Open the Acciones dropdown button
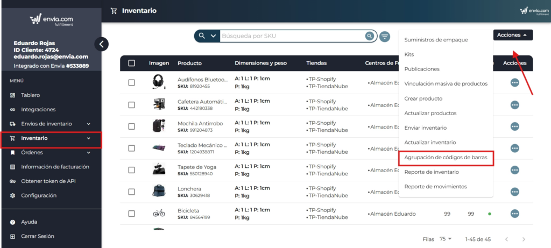Viewport: 551px width, 248px height. pos(512,35)
